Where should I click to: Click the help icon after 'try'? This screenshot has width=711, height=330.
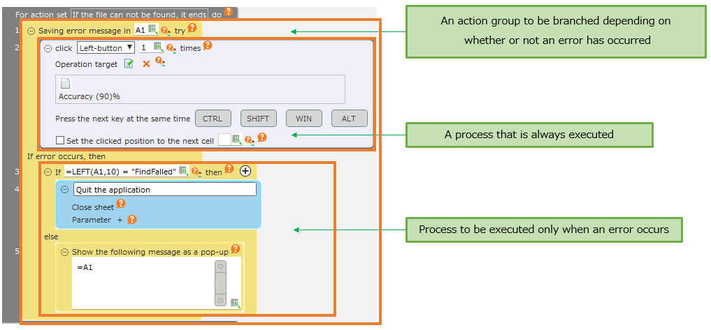coord(192,29)
